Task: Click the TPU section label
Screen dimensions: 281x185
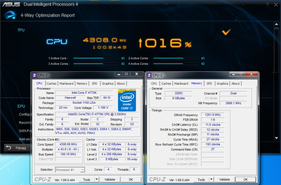Action: [21, 30]
